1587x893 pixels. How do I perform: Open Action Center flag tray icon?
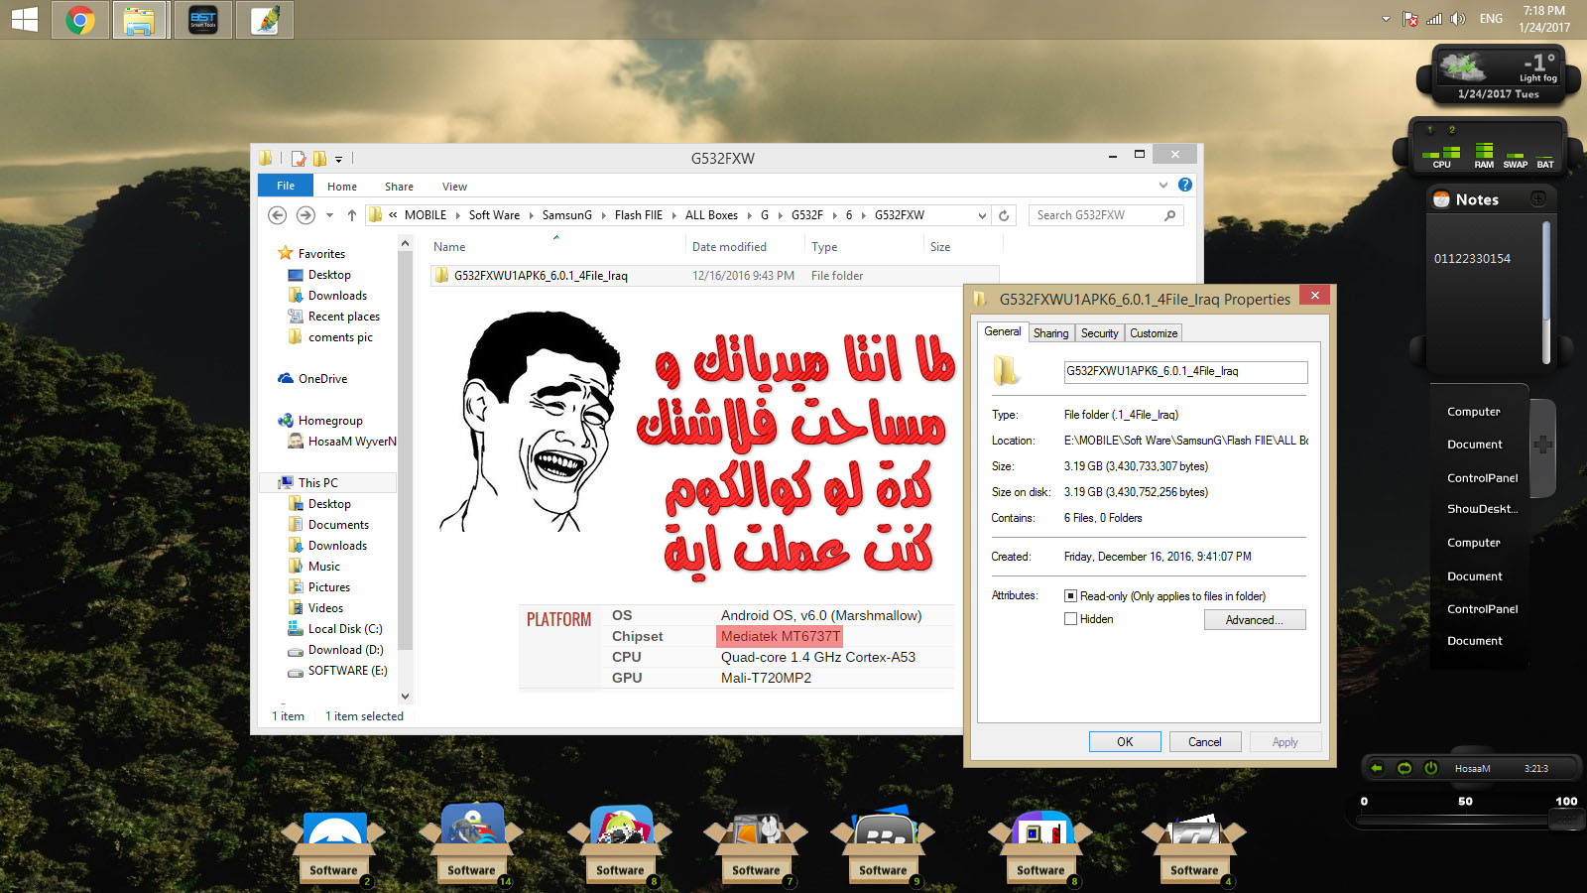pyautogui.click(x=1410, y=19)
